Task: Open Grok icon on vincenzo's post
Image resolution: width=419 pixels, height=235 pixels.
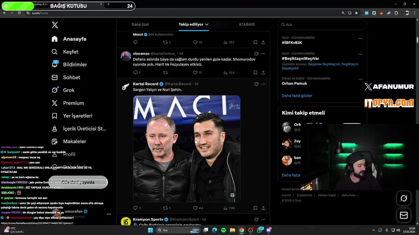Action: coord(256,54)
